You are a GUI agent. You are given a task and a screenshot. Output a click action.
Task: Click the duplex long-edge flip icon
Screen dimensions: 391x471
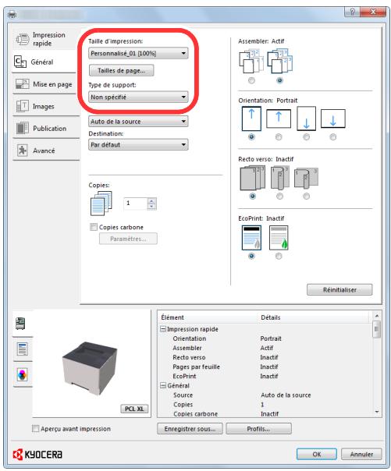coord(280,178)
